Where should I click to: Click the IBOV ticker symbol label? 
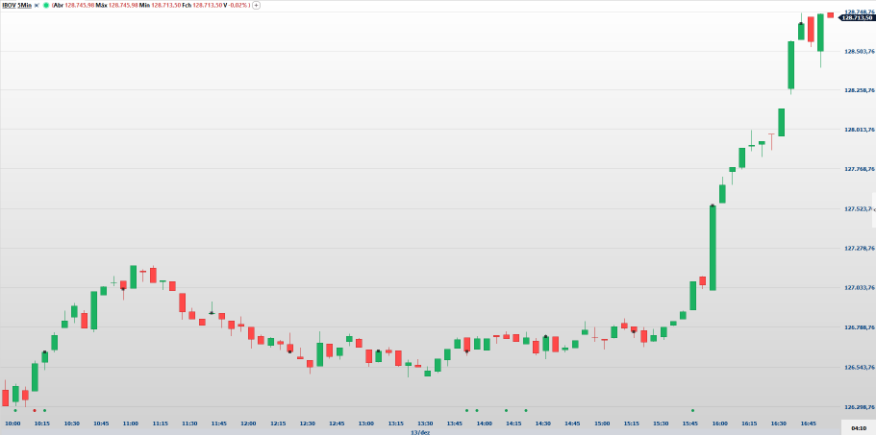(10, 5)
